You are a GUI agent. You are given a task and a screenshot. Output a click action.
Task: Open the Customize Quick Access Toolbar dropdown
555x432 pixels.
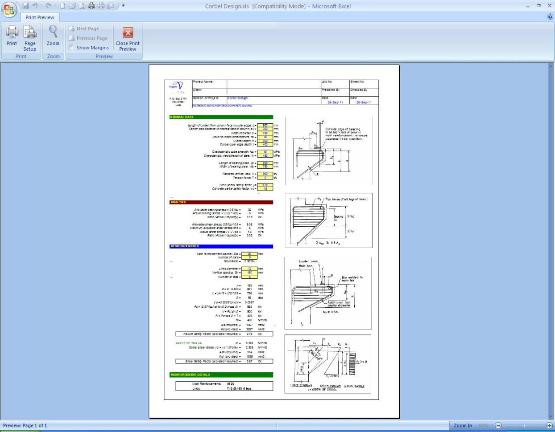[x=123, y=5]
